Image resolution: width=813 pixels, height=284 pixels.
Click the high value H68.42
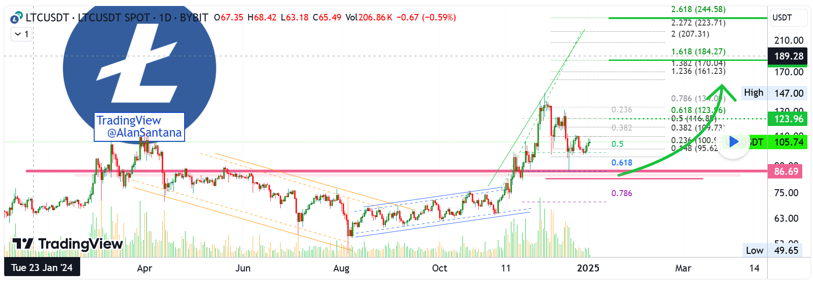[262, 18]
